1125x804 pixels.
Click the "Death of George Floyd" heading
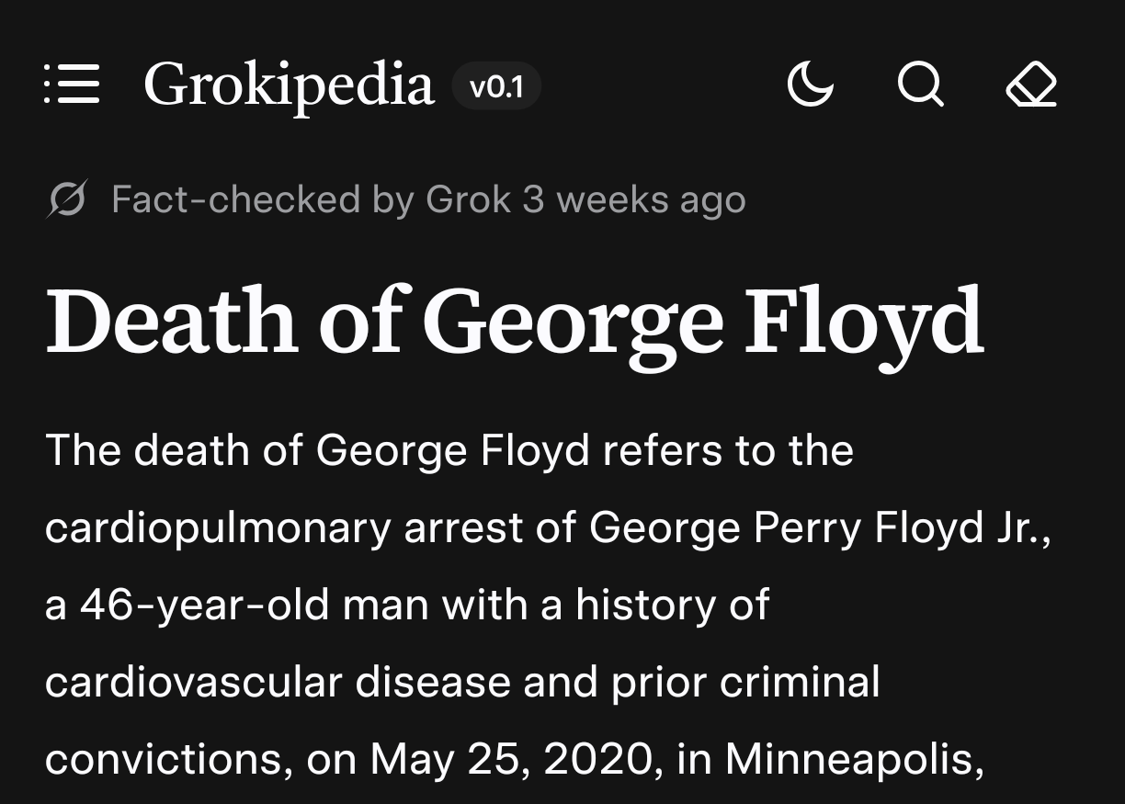(515, 322)
